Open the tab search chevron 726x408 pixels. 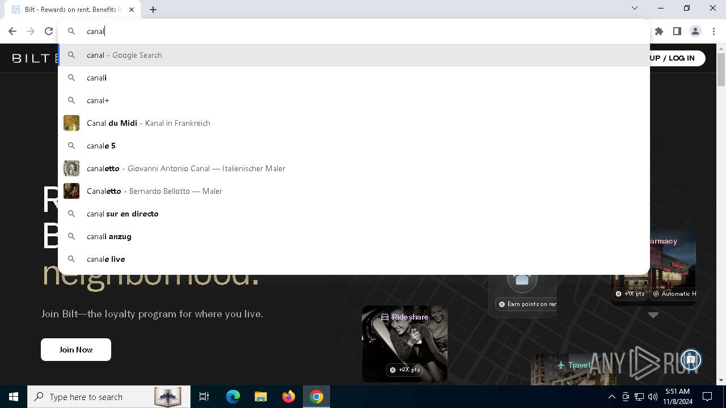click(635, 8)
